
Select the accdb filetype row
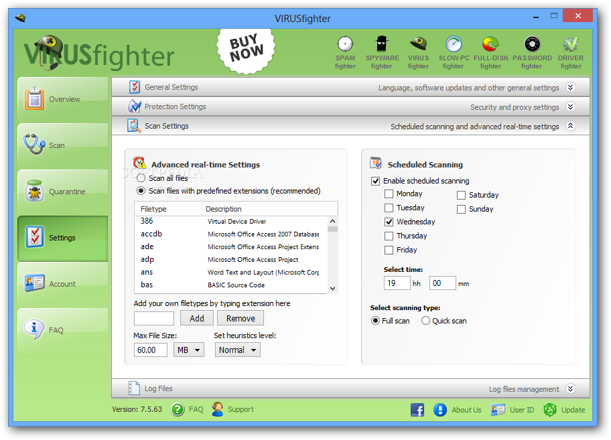click(x=230, y=234)
